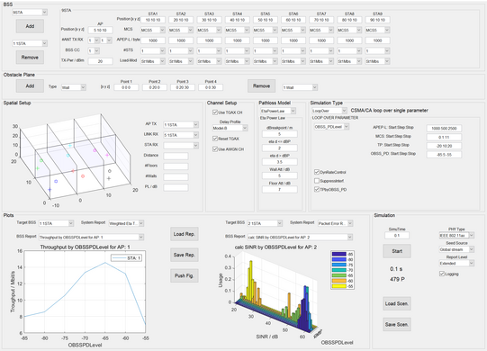Uncheck the DynRateControl option
487x351 pixels.
pos(317,172)
